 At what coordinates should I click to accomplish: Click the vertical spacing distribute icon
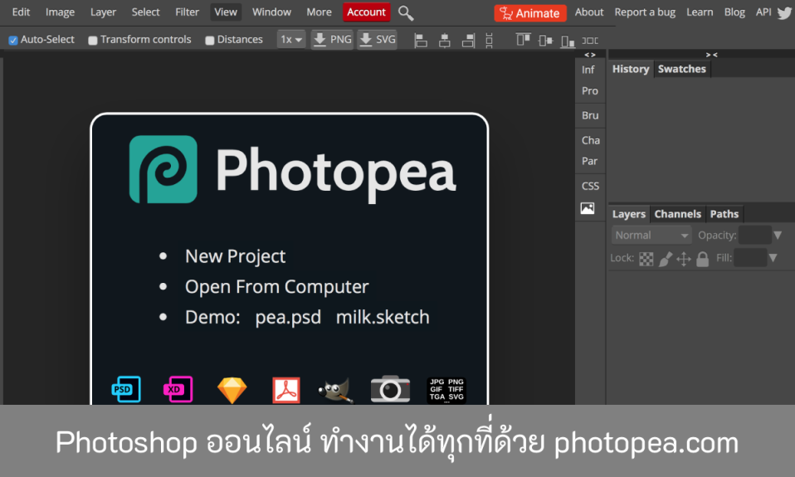pyautogui.click(x=489, y=40)
